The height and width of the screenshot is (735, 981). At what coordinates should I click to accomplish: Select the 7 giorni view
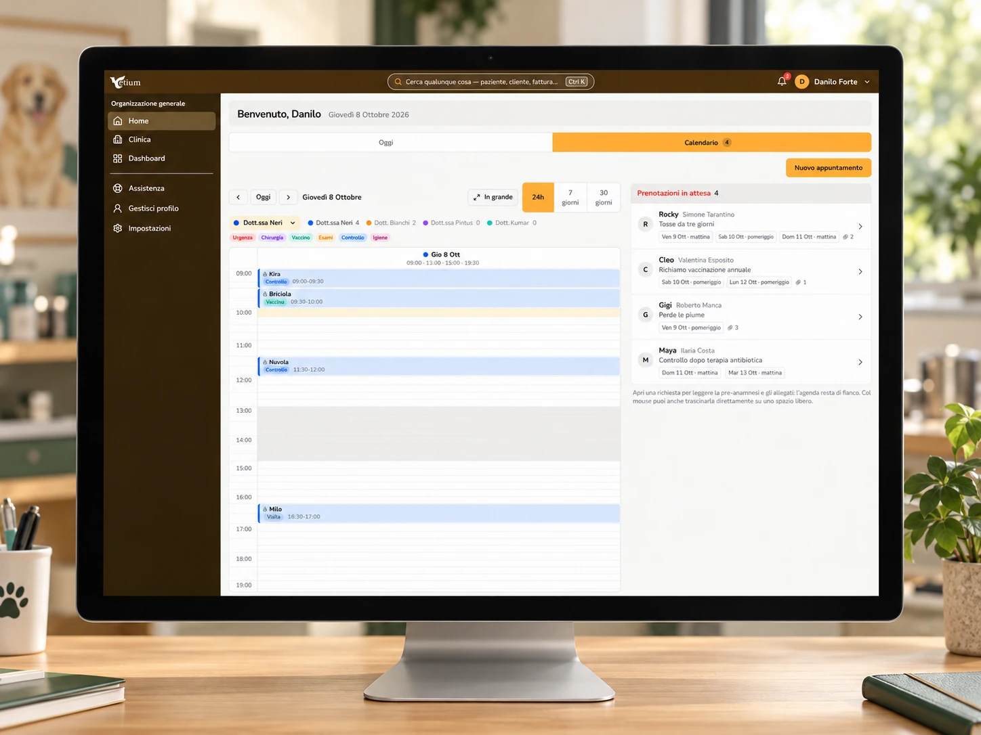pos(570,198)
